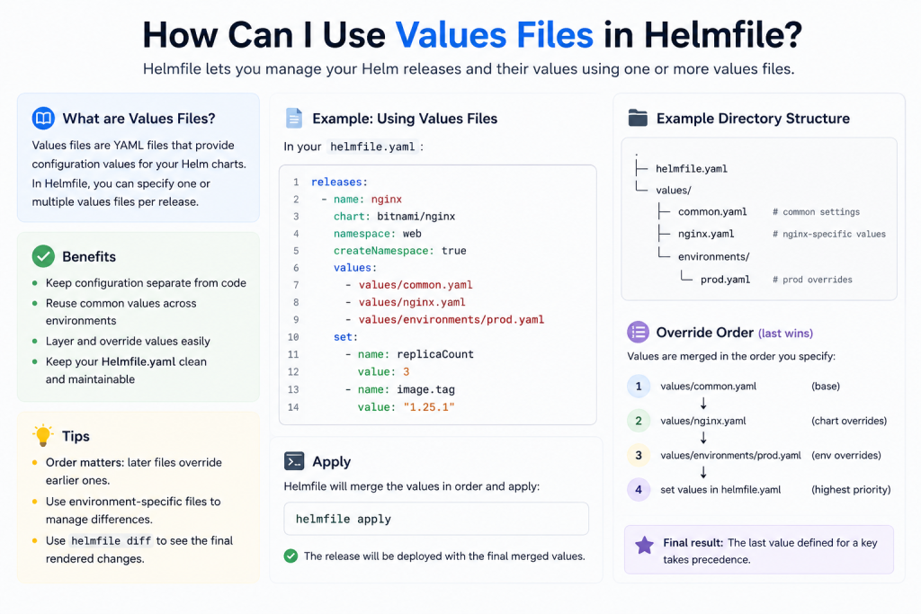Click 'Keep configuration separate from code' bullet
This screenshot has width=921, height=614.
[146, 283]
